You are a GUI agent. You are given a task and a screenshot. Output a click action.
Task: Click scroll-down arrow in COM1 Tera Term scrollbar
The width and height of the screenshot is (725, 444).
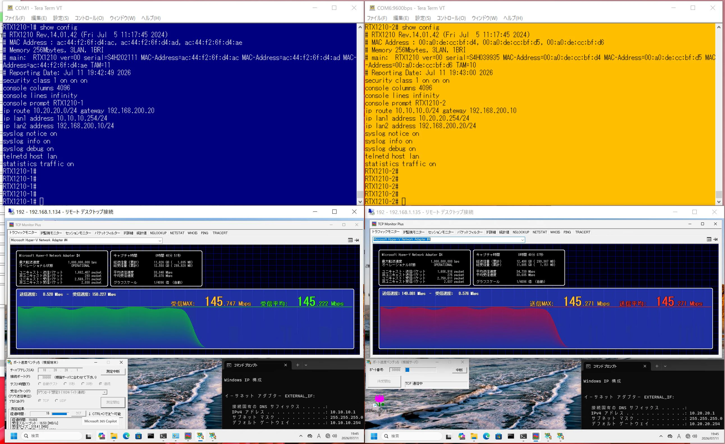click(x=360, y=202)
